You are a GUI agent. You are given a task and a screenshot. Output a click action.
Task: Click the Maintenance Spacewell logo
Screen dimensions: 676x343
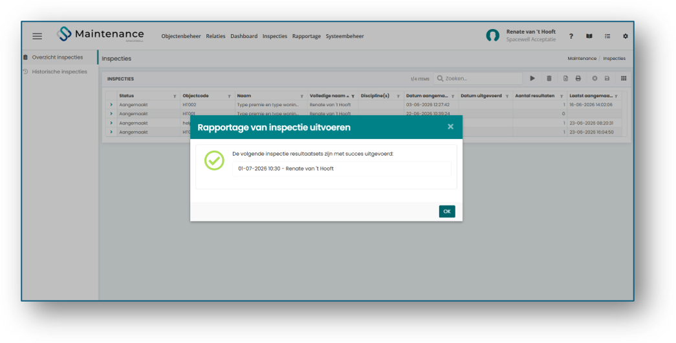(100, 34)
